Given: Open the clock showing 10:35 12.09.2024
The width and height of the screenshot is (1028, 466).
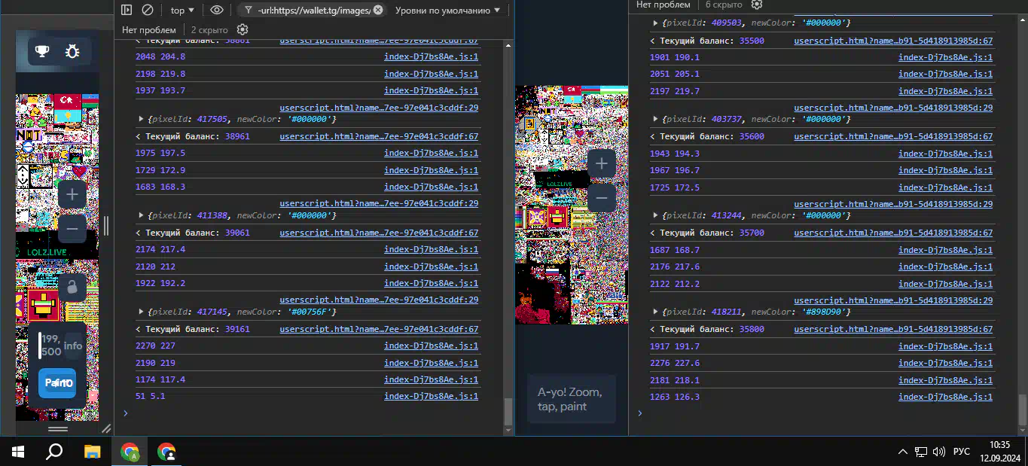Looking at the screenshot, I should pos(999,452).
